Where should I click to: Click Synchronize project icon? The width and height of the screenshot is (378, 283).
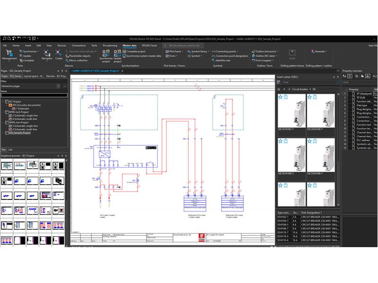[106, 56]
